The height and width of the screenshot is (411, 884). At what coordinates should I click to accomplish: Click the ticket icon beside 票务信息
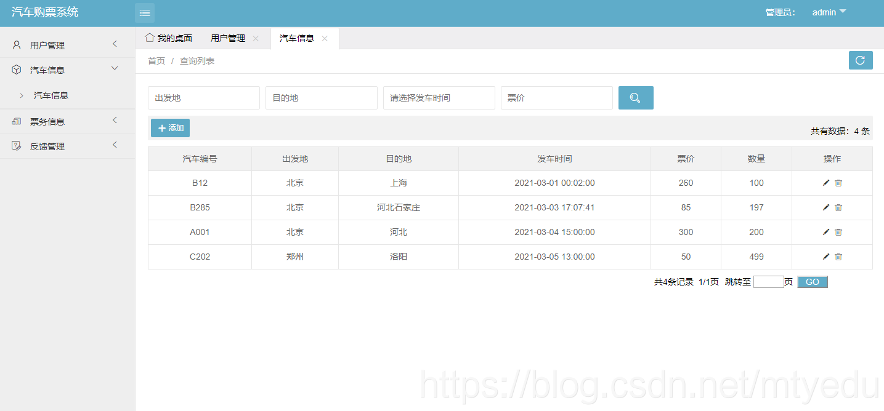17,121
